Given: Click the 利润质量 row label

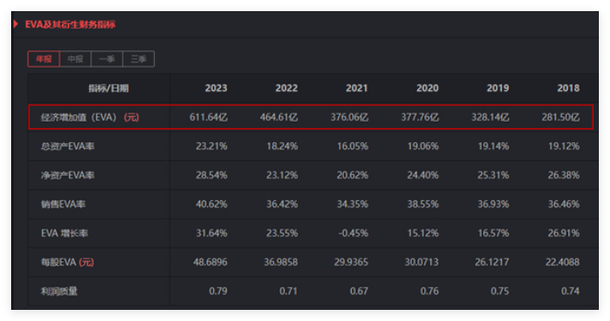Looking at the screenshot, I should (x=59, y=291).
